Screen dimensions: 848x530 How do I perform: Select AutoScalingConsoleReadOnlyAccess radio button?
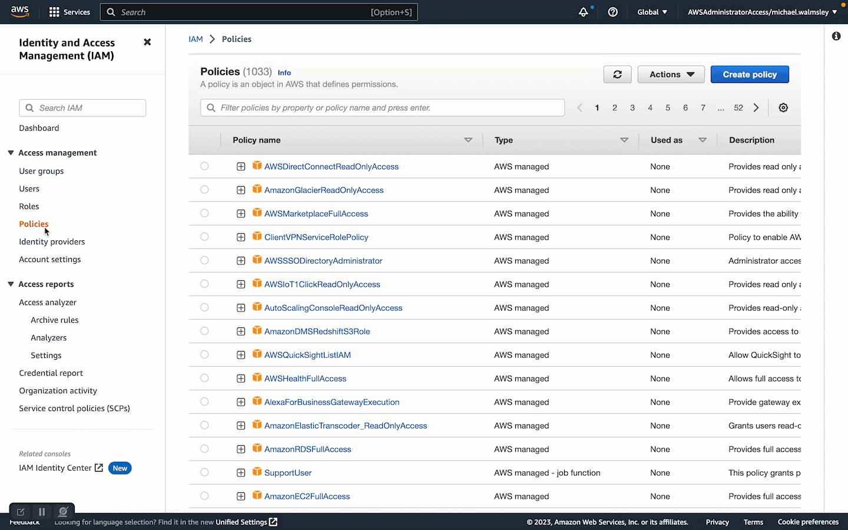coord(204,307)
